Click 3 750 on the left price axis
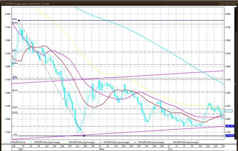238x151 pixels. 8,132
